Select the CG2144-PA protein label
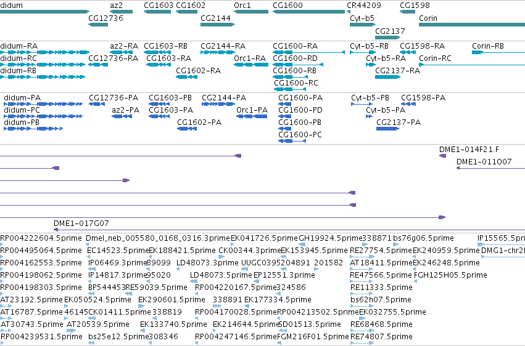Image resolution: width=525 pixels, height=346 pixels. pyautogui.click(x=224, y=98)
